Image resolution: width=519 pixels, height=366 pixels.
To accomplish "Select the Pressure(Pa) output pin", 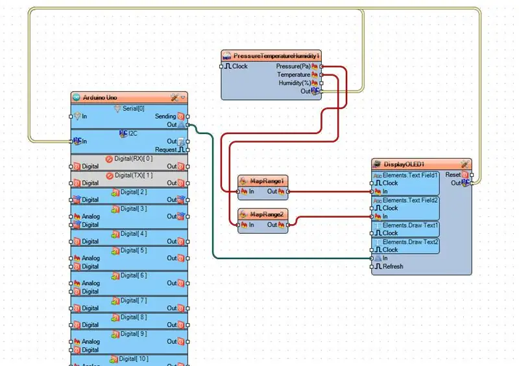I will point(321,67).
